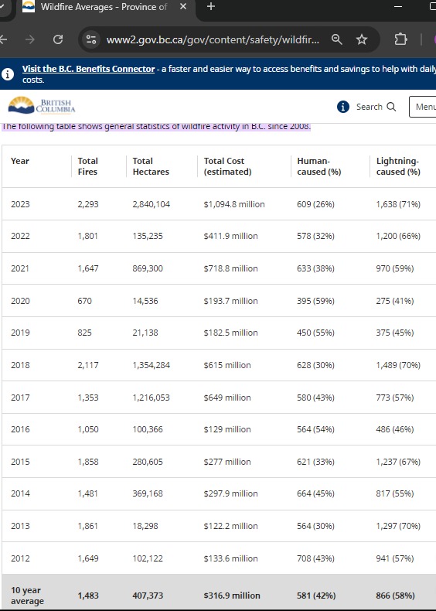Select the $297.9 million cost cell
Image resolution: width=436 pixels, height=611 pixels.
pos(230,493)
